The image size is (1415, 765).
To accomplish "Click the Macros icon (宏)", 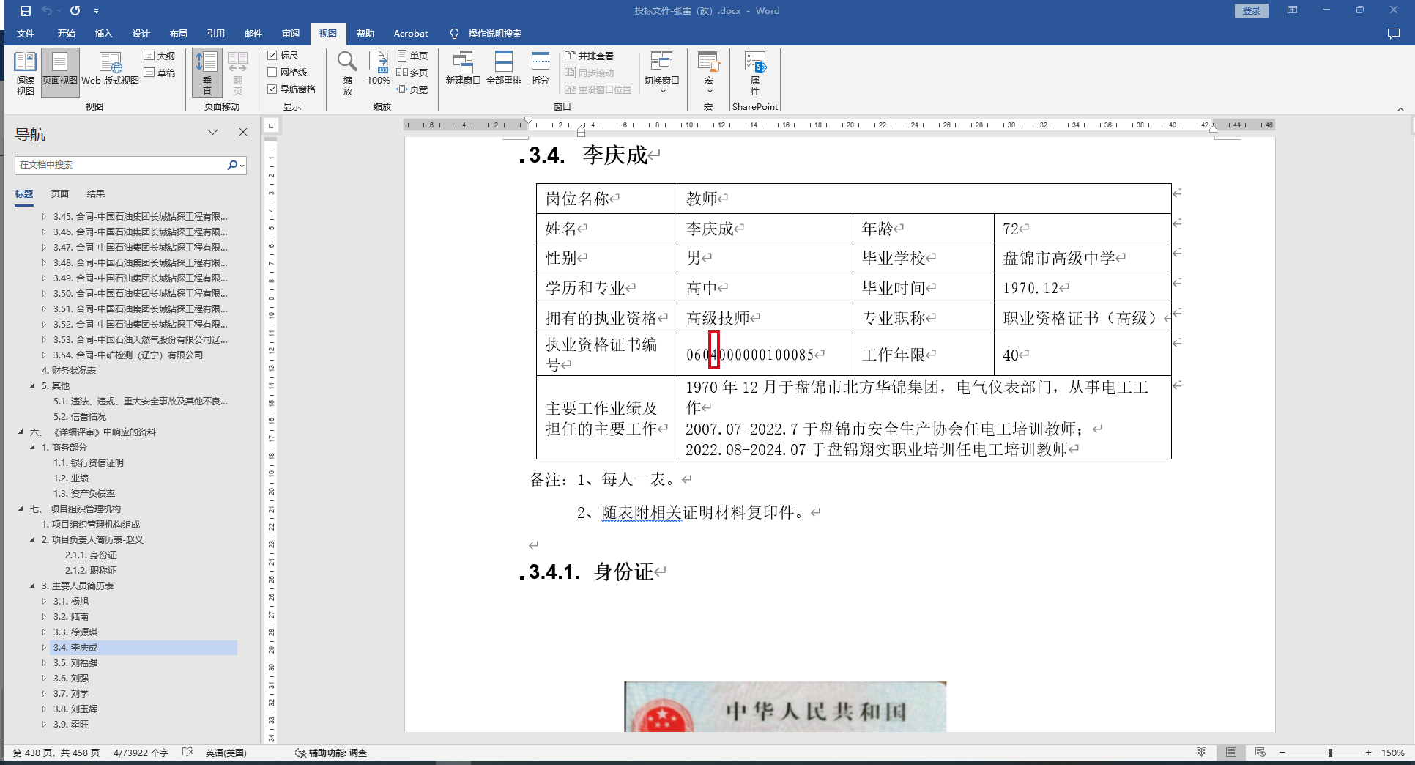I will (x=708, y=72).
